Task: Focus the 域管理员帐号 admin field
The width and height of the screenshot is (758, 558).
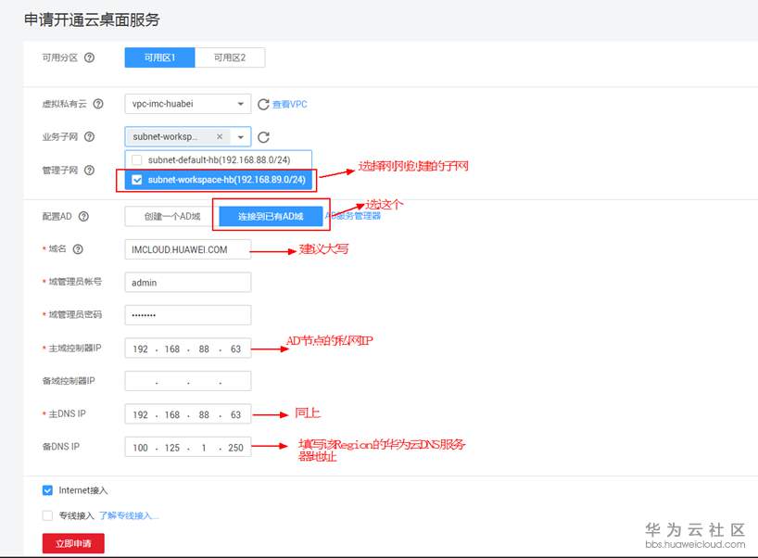Action: coord(187,283)
